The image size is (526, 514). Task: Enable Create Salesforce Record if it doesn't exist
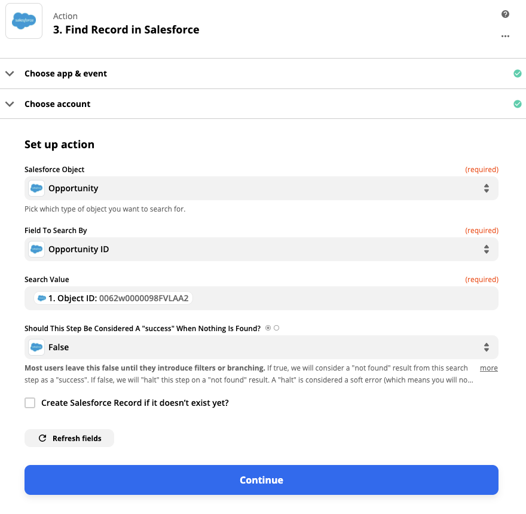[30, 403]
